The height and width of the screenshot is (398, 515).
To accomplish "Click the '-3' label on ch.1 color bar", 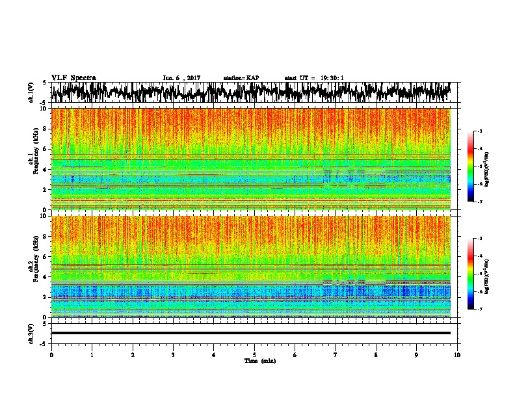I will tap(479, 131).
